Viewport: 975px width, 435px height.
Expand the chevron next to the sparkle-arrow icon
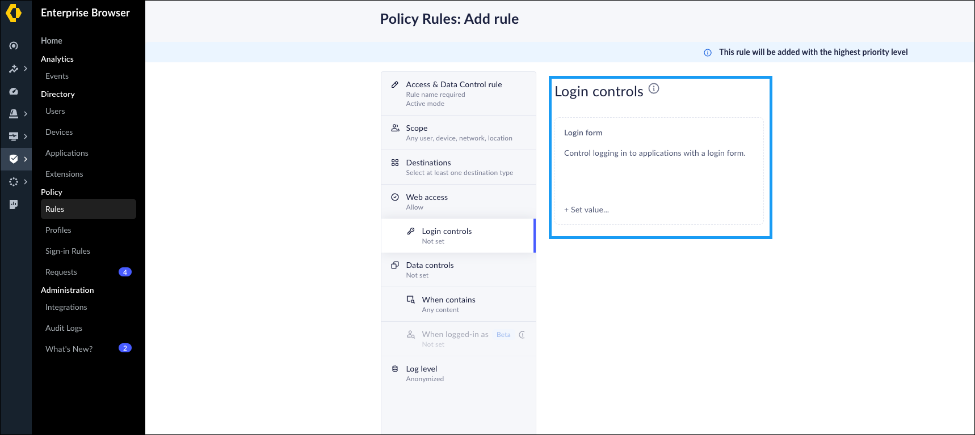click(26, 69)
